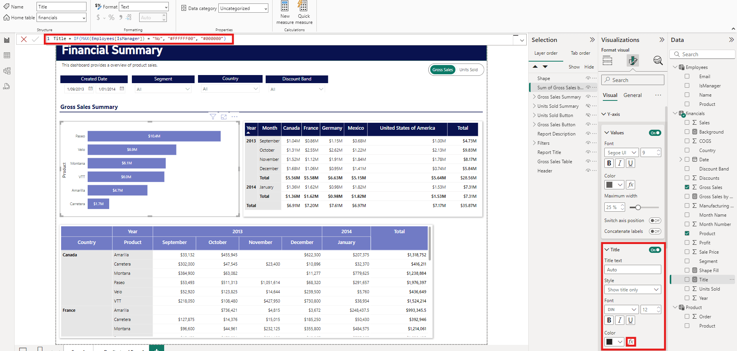Expand the Date field under financials
The width and height of the screenshot is (737, 351).
pos(680,159)
